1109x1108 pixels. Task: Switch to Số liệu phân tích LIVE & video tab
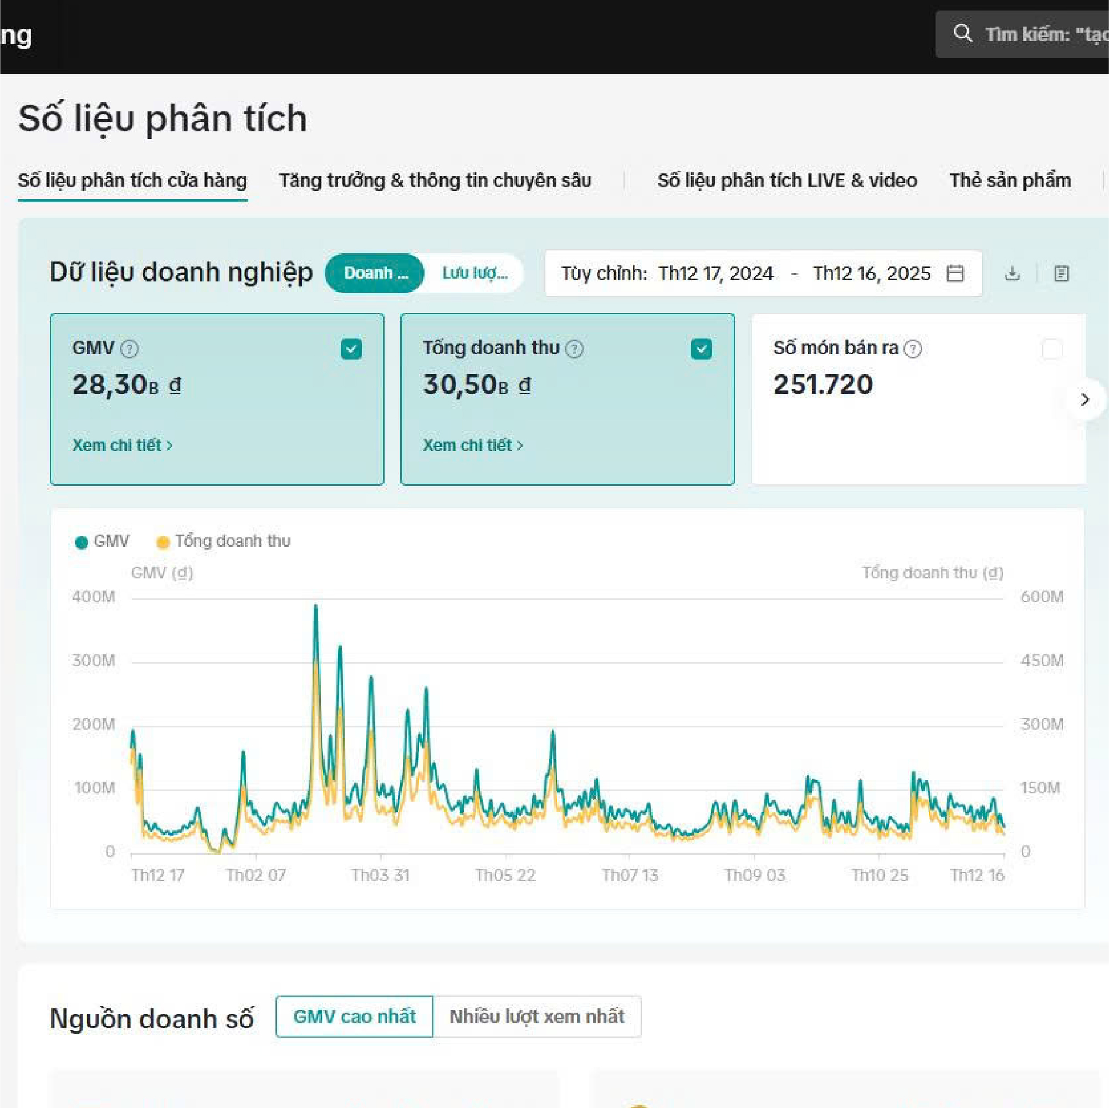787,180
